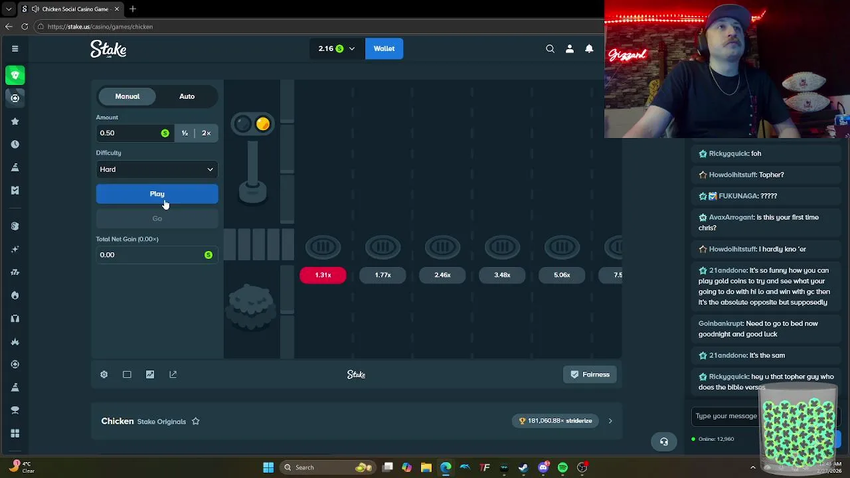Enable theatre mode rectangle icon
The height and width of the screenshot is (478, 850).
pos(127,374)
